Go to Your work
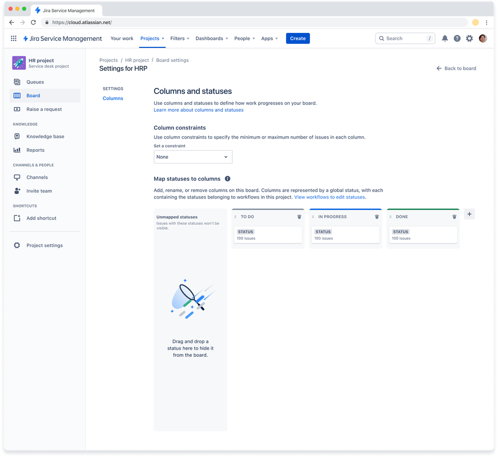This screenshot has width=498, height=457. [122, 38]
